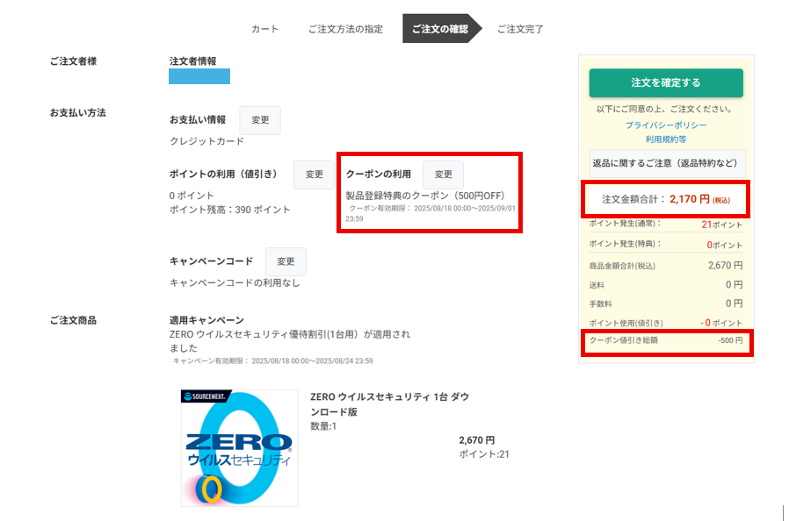Click the 注文を確定する confirm order button
The width and height of the screenshot is (796, 521).
[666, 82]
